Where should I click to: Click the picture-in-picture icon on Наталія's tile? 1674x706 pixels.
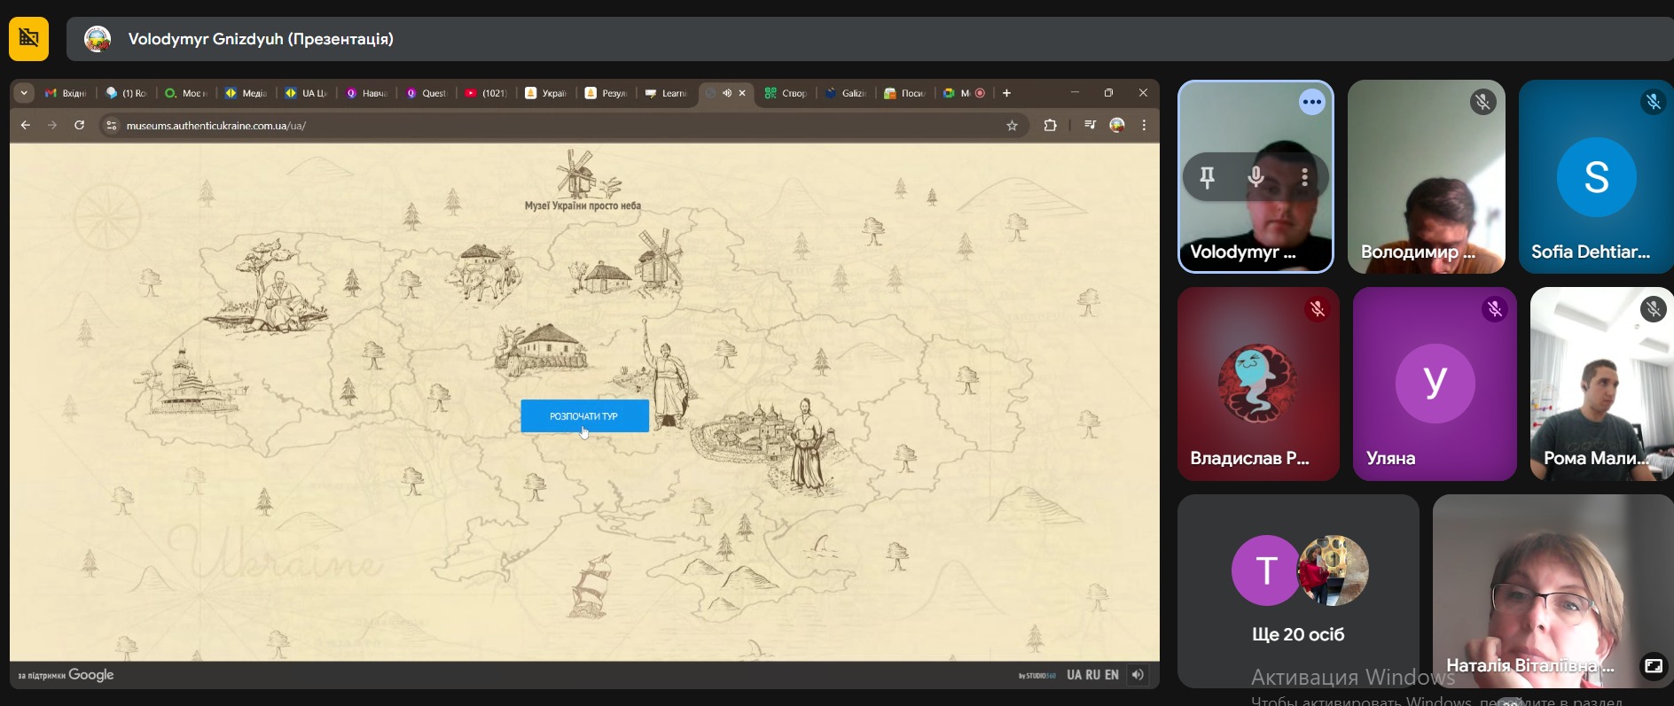(1653, 666)
